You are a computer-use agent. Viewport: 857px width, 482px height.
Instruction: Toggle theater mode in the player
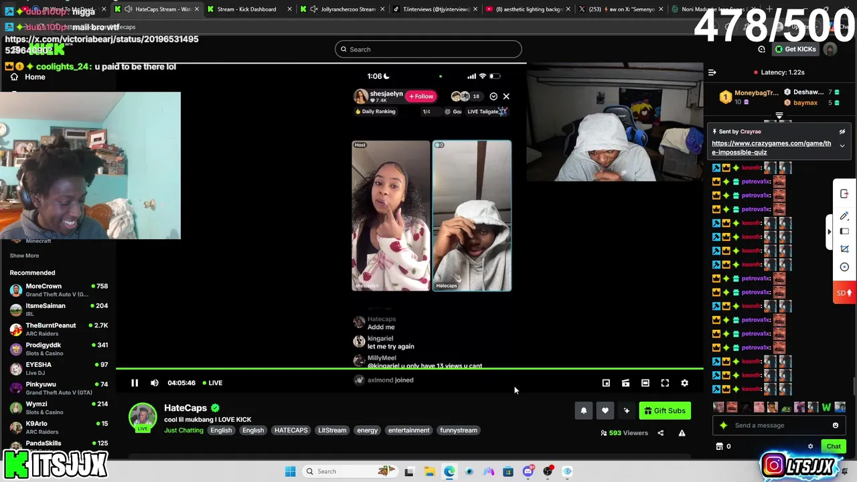point(645,383)
